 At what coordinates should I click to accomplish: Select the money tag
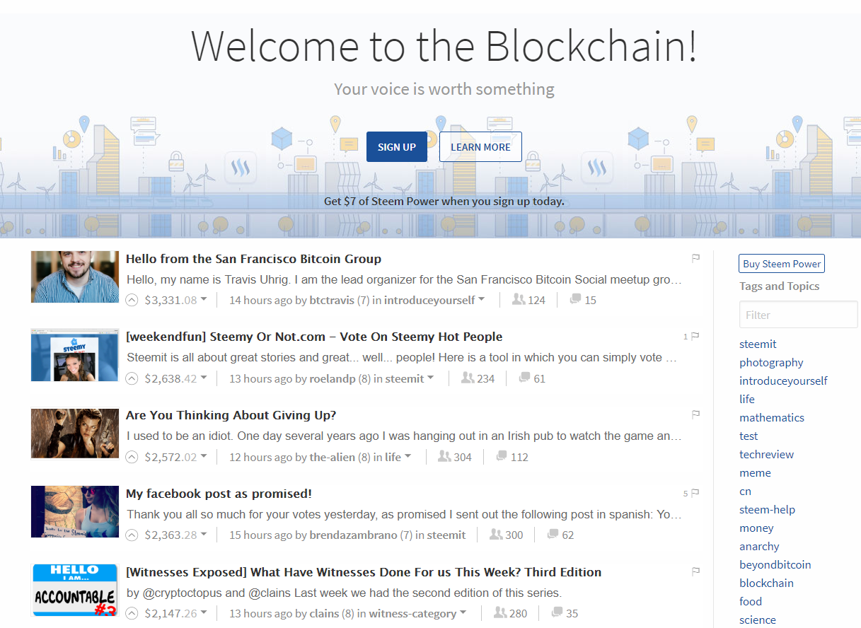[x=756, y=528]
